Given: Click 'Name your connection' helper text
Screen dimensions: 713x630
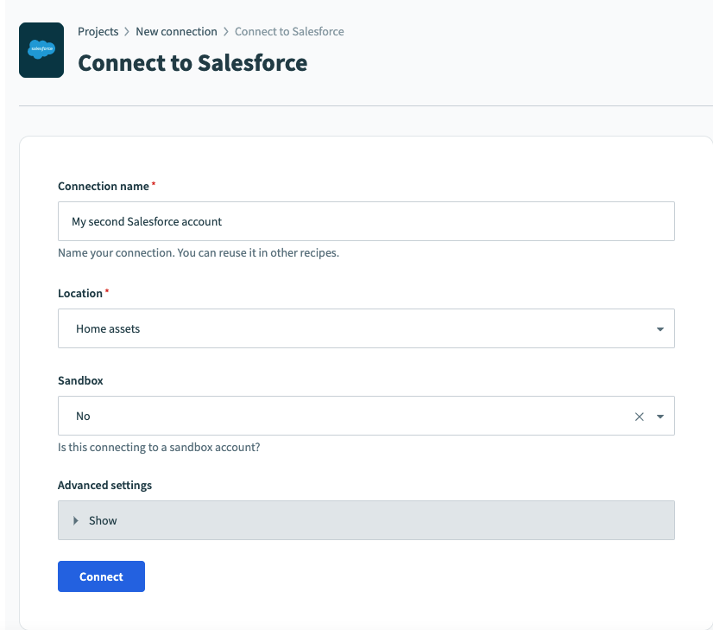Looking at the screenshot, I should pos(199,252).
